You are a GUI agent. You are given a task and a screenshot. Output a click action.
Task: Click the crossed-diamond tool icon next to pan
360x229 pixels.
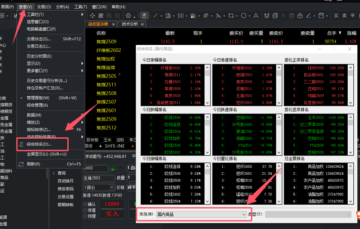tap(101, 16)
